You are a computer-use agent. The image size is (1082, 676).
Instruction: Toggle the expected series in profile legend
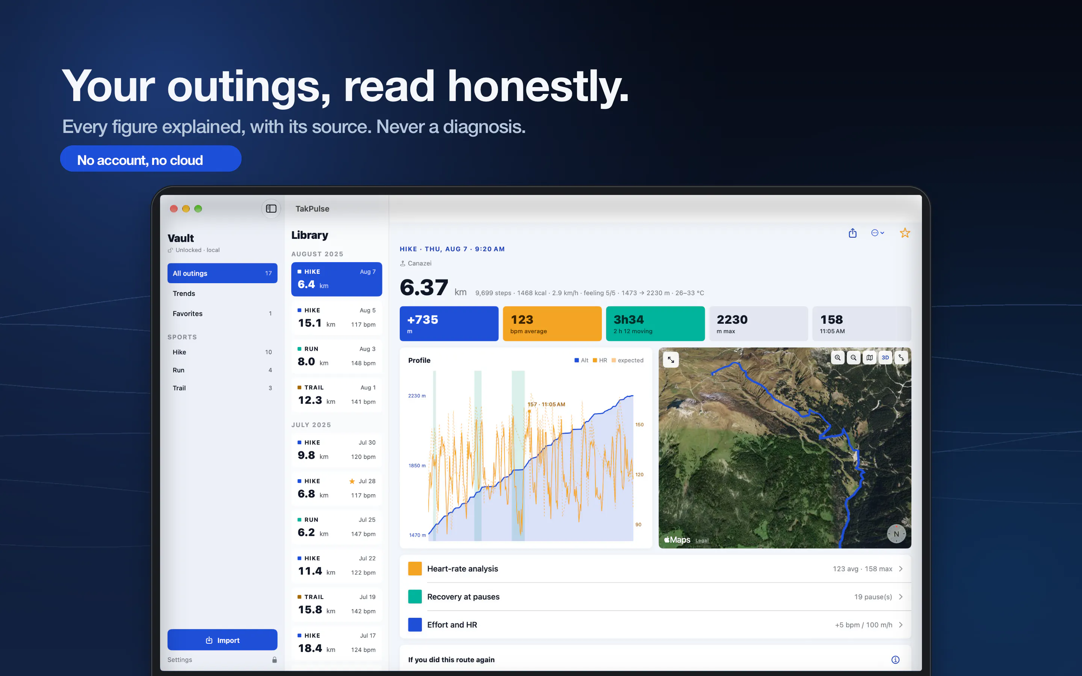point(627,361)
